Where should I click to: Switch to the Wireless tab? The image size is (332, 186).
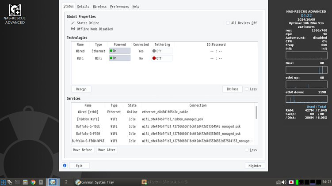point(99,7)
